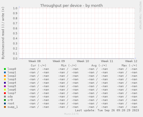The width and height of the screenshot is (143, 117).
Task: Click the sr0 dark green legend swatch
Action: click(5, 100)
